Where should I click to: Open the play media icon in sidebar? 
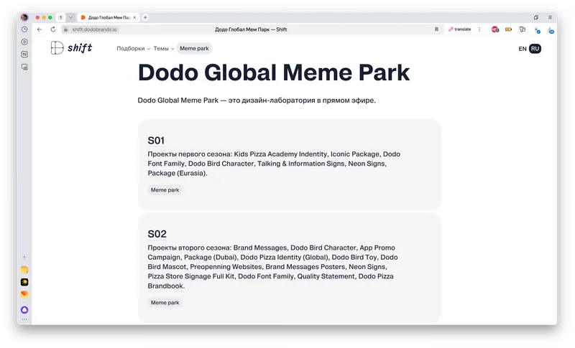pos(24,42)
